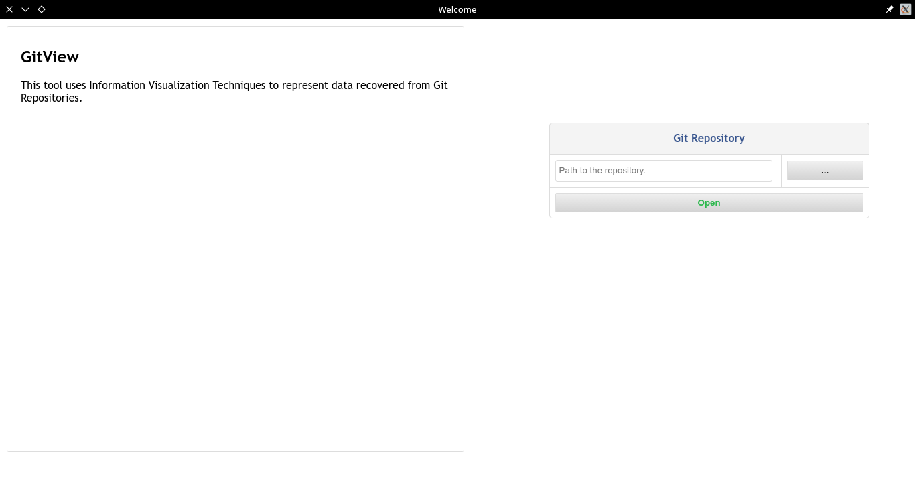Click the Welcome window title text
Screen dimensions: 915x493
pyautogui.click(x=457, y=9)
